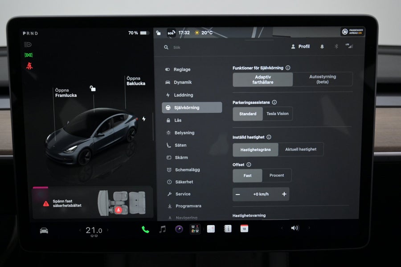Show info for Parkeringsassistans
This screenshot has width=401, height=267.
[274, 103]
